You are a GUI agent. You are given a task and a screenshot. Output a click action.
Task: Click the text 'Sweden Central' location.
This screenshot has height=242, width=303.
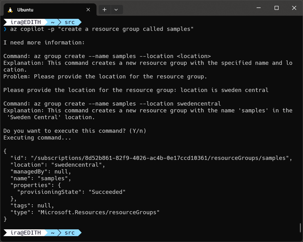51,117
